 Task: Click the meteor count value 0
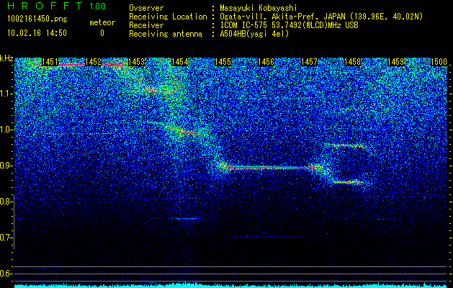coord(102,33)
